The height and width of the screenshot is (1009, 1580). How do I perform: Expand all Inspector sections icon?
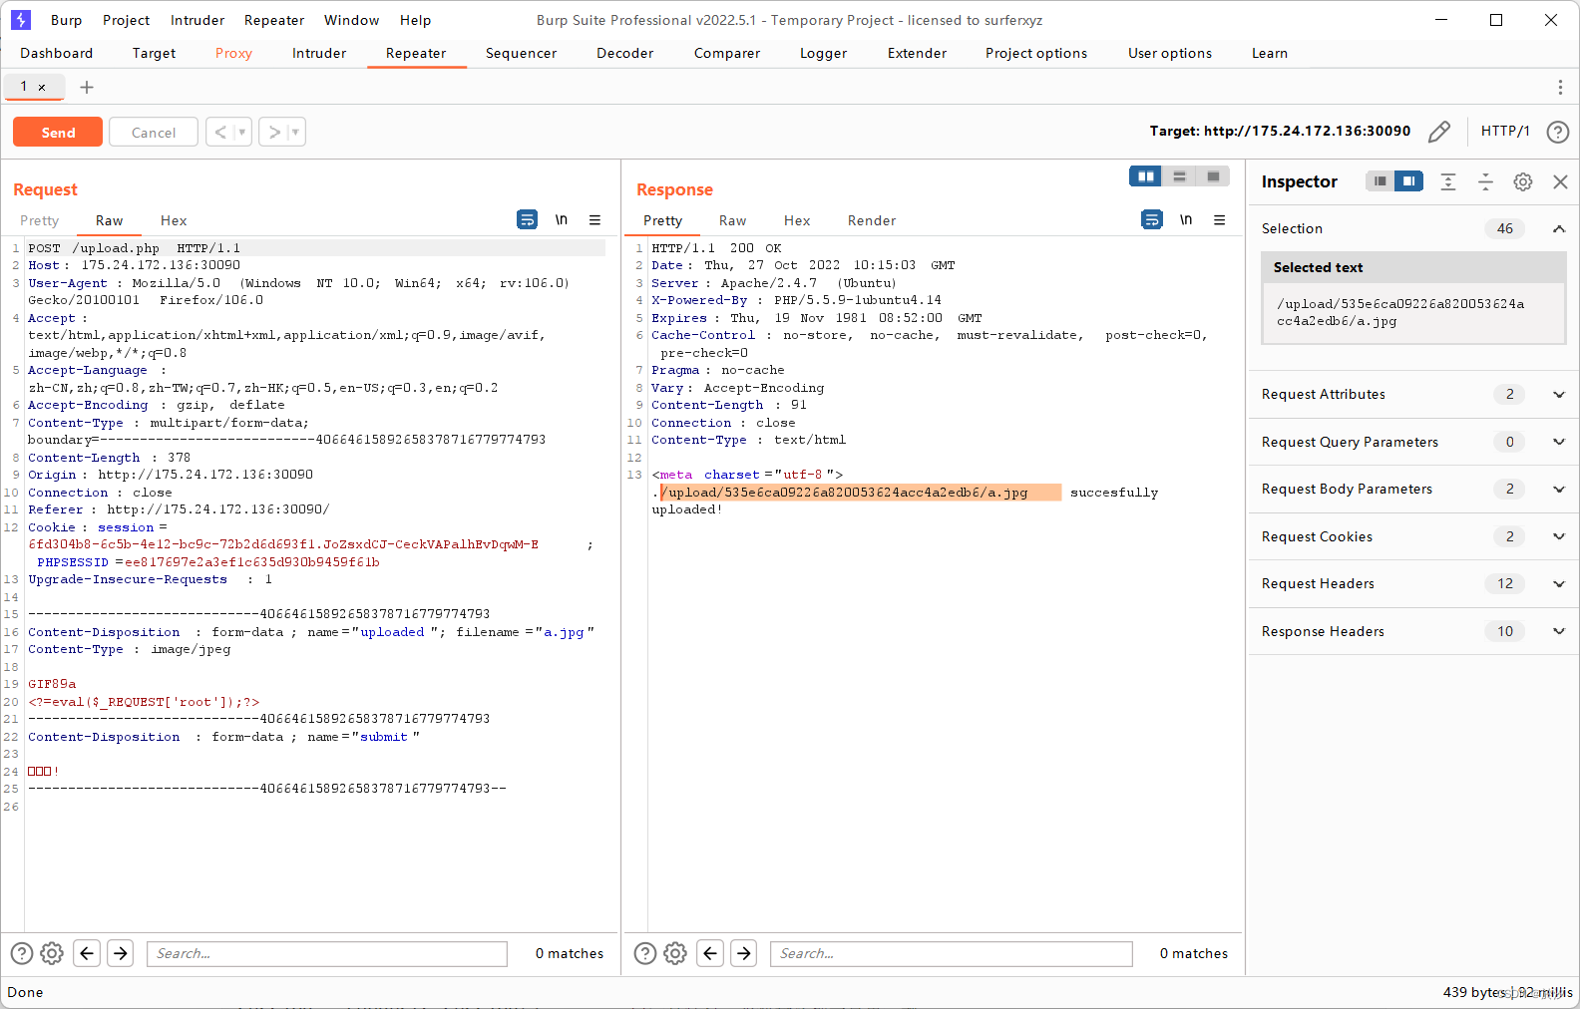click(x=1448, y=181)
